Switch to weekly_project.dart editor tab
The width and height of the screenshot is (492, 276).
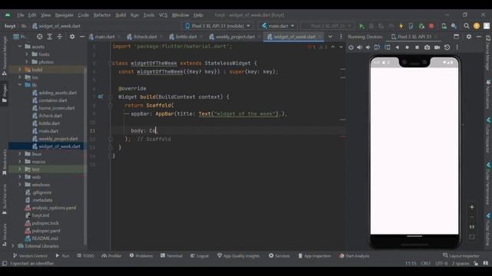[x=234, y=37]
